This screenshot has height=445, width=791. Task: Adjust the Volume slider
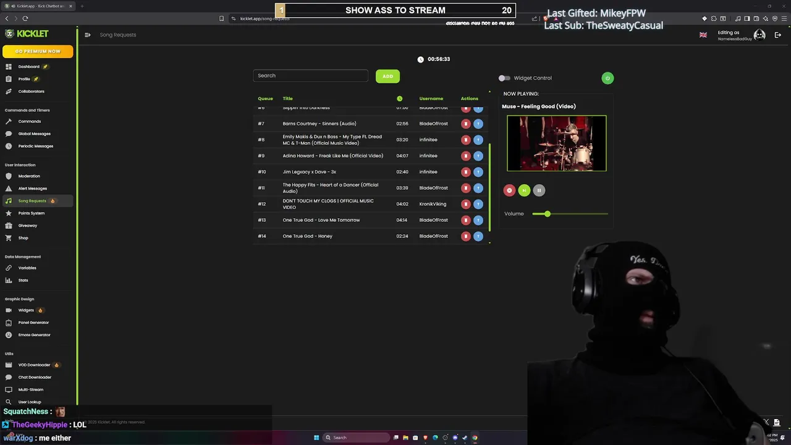pos(570,214)
